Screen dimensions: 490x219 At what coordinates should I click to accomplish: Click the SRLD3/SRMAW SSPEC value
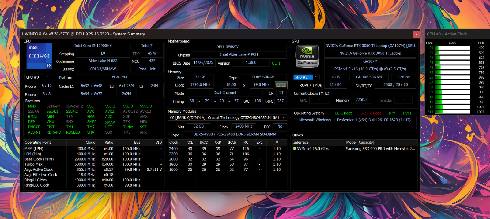(x=103, y=69)
